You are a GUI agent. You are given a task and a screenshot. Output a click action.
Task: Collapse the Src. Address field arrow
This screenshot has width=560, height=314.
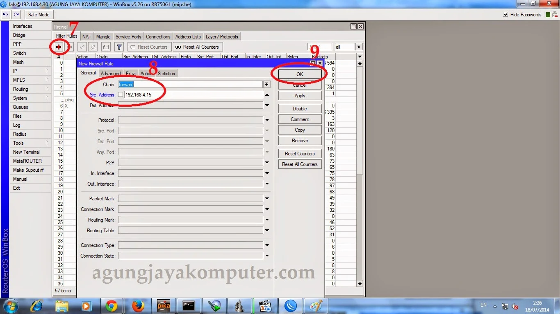[267, 95]
